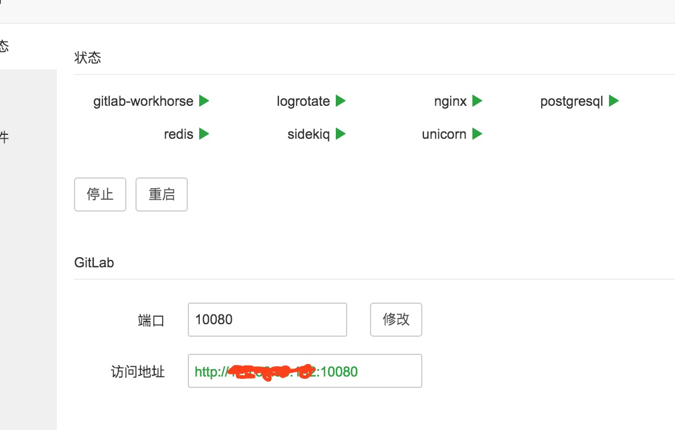Open the sidebar tab ending in 态
This screenshot has width=675, height=430.
[5, 46]
